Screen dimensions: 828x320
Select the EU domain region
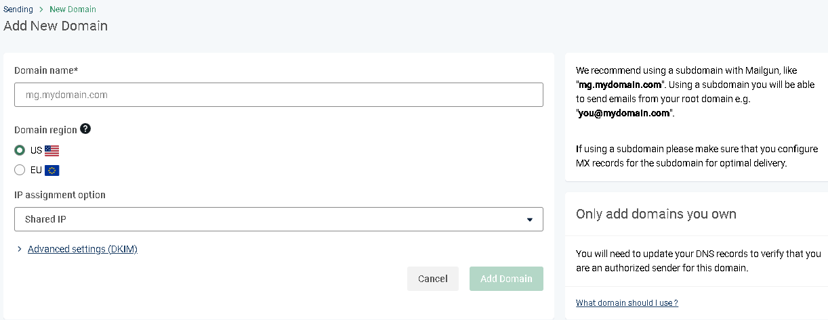(x=20, y=170)
